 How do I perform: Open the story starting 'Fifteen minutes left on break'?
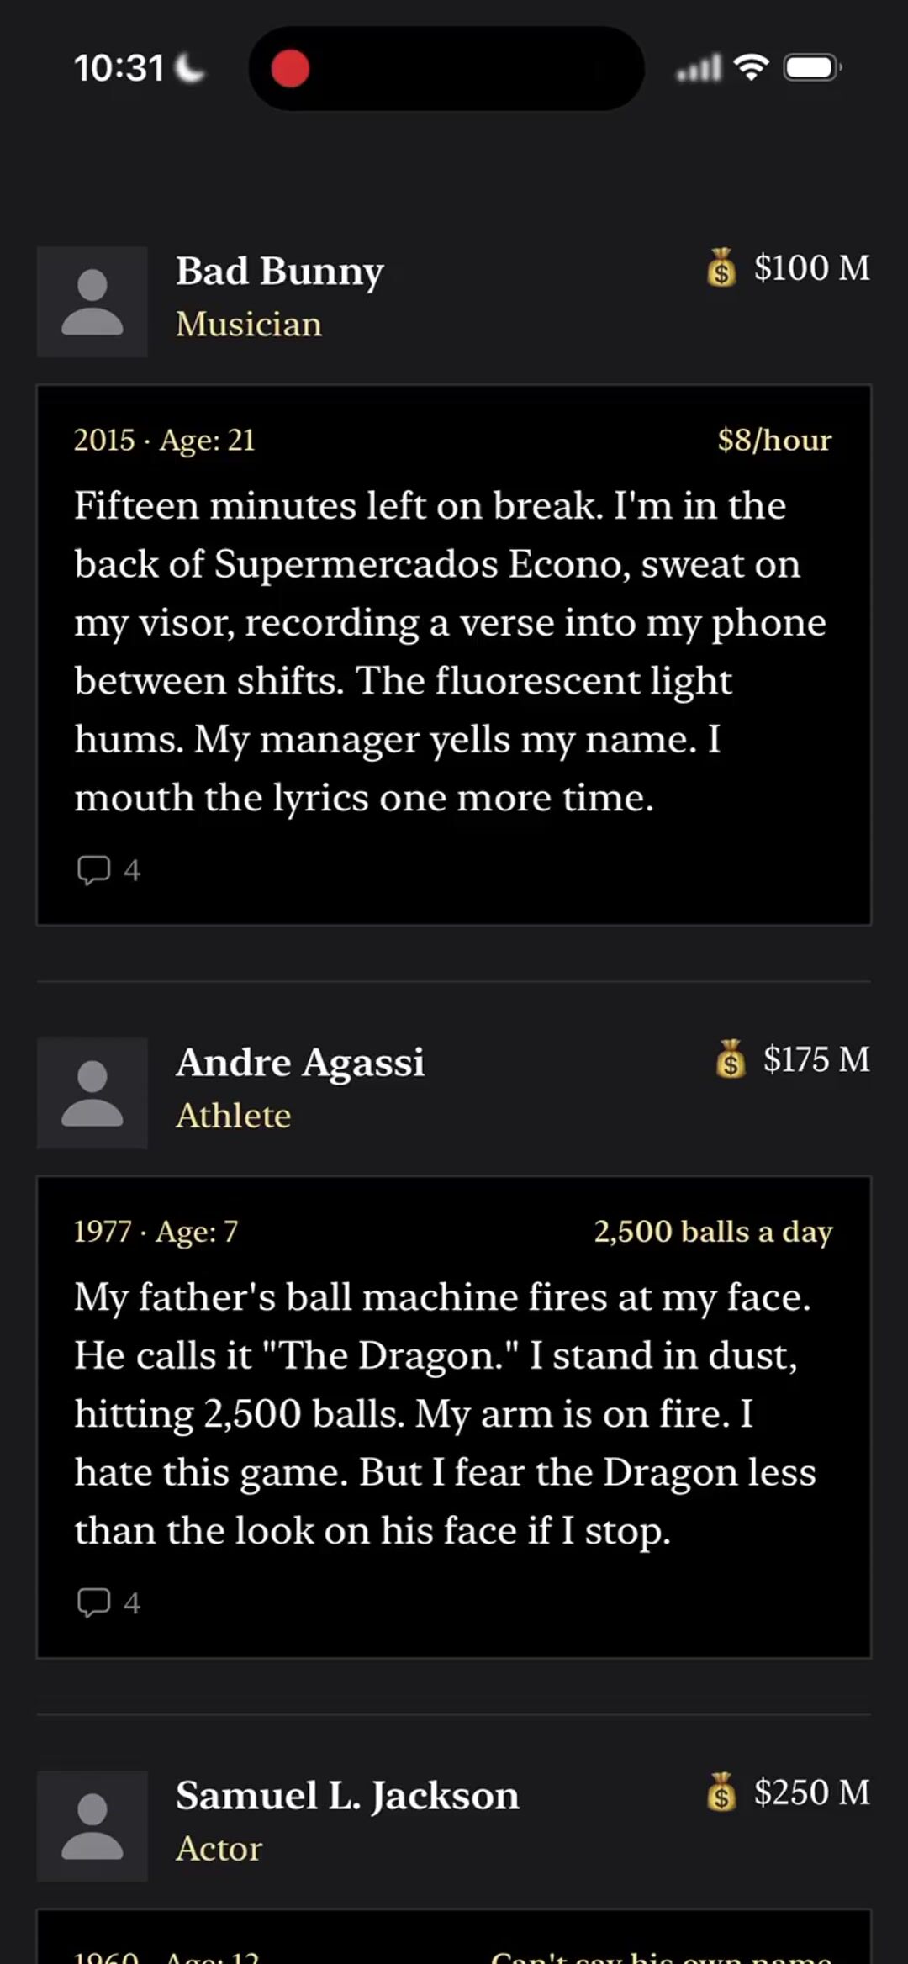coord(454,655)
